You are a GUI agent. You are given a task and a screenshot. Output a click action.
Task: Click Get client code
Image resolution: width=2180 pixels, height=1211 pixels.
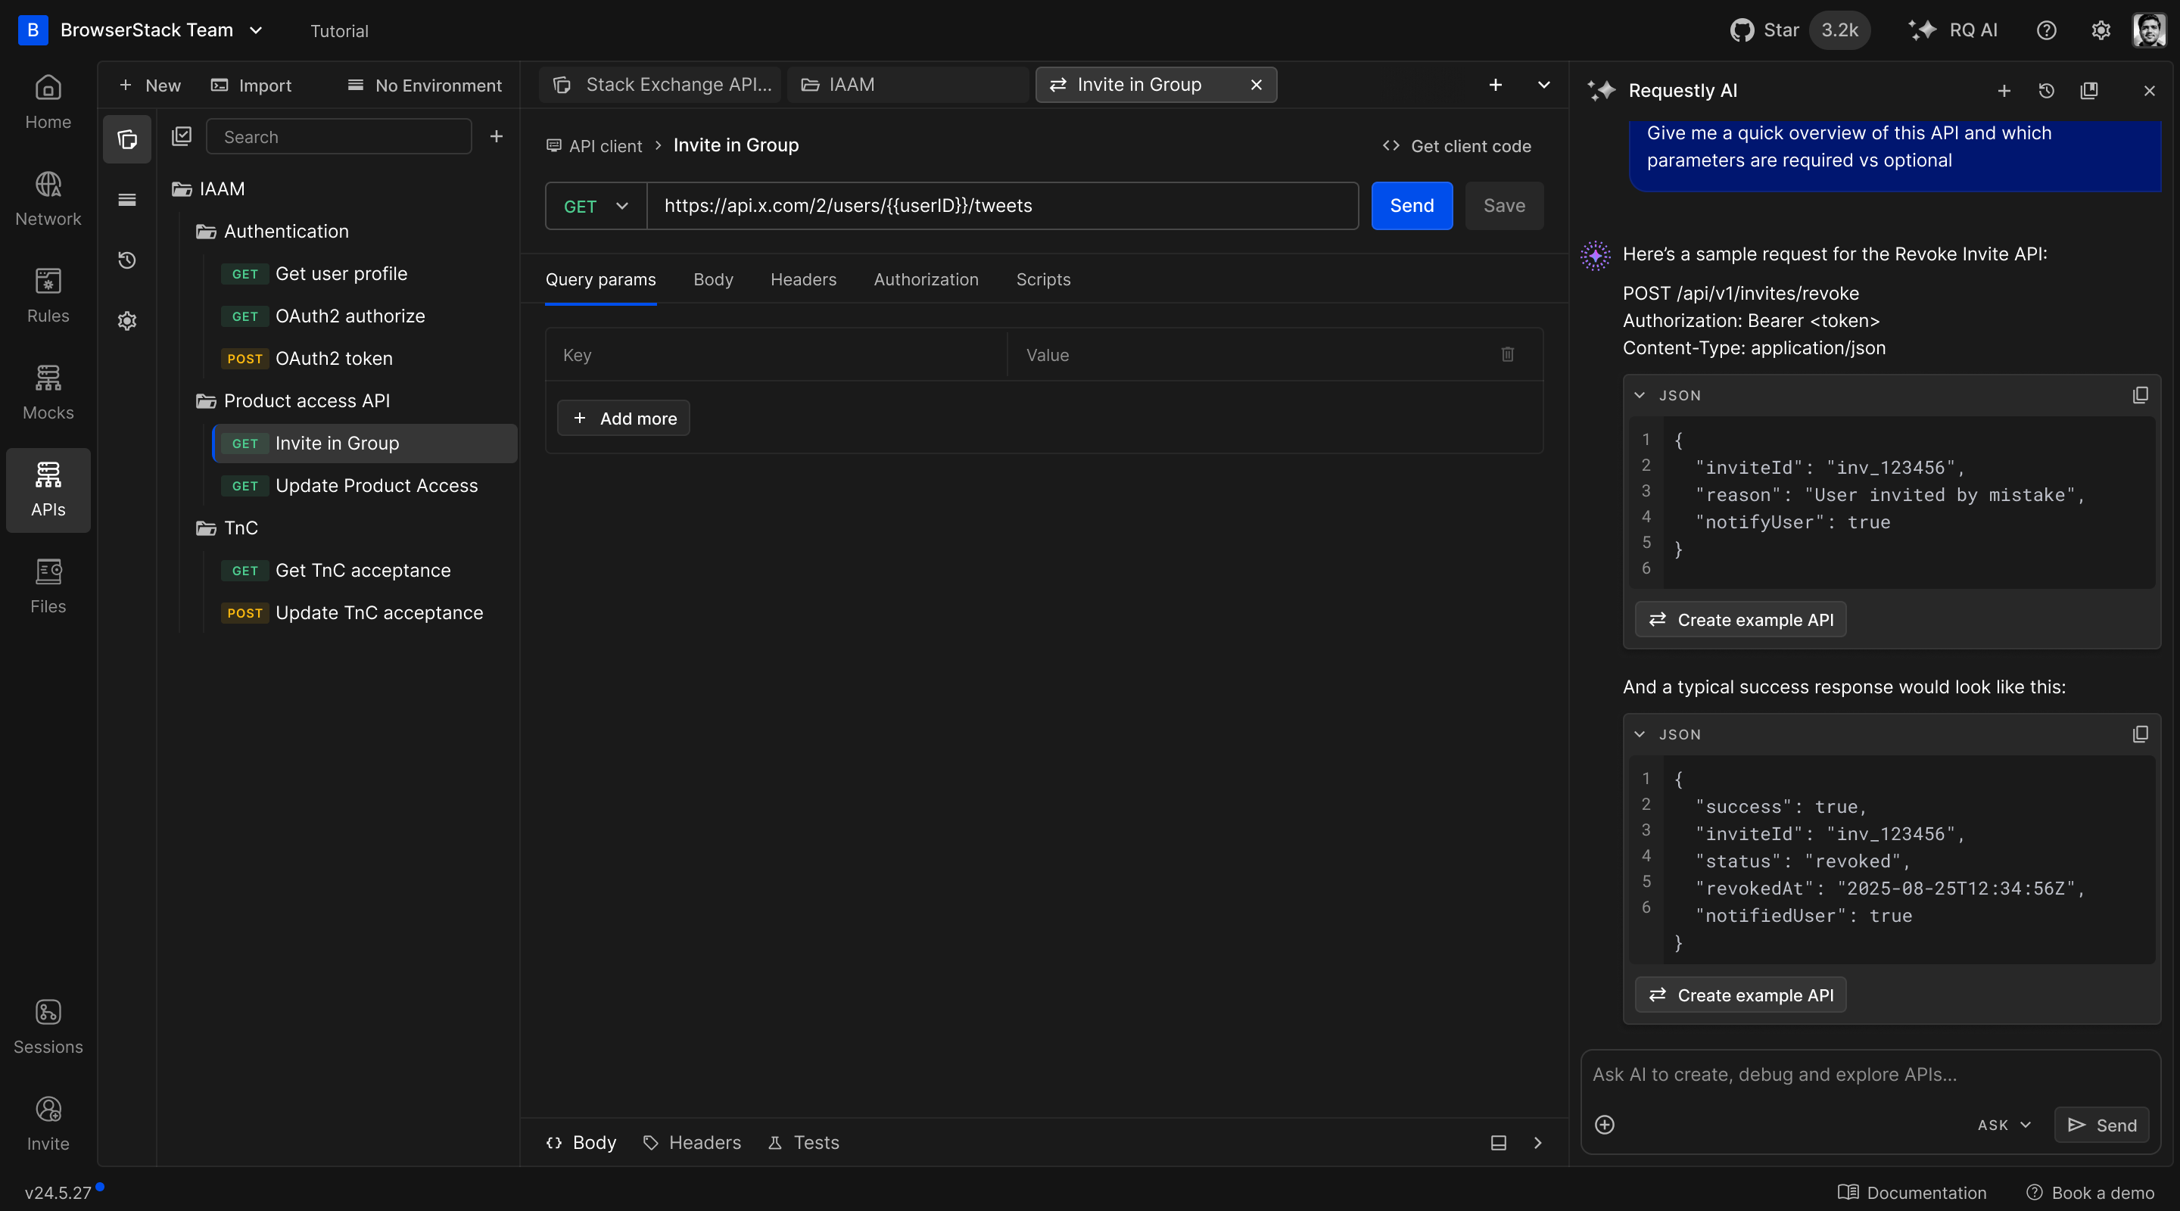(x=1456, y=145)
